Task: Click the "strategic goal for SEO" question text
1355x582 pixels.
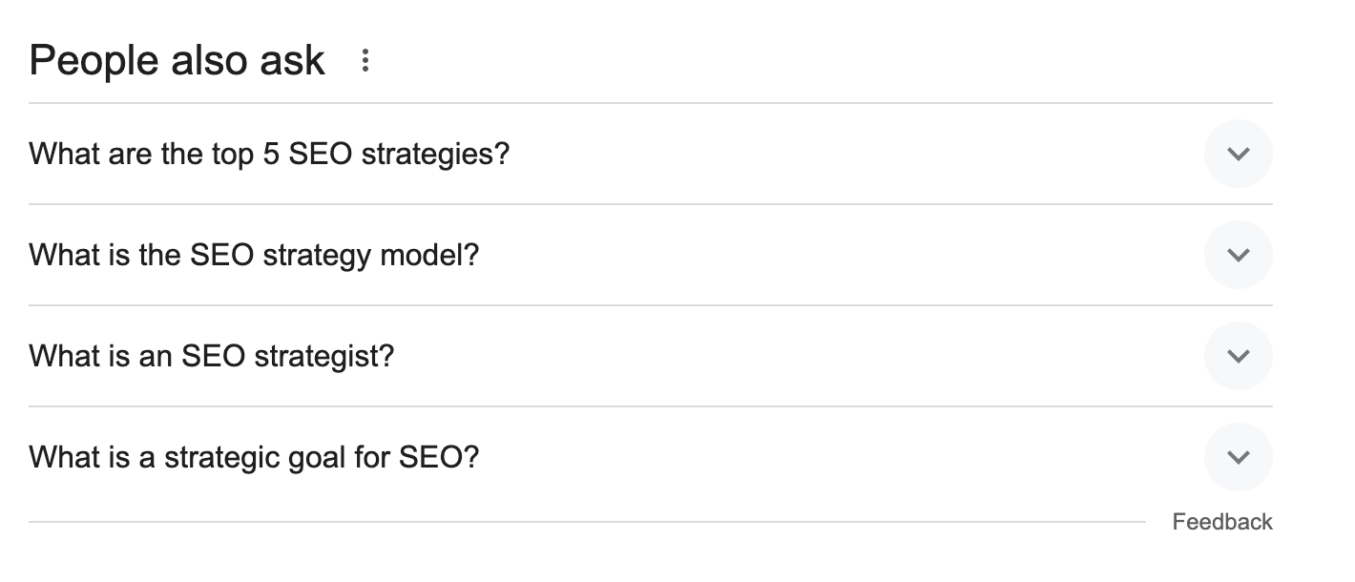Action: point(254,457)
